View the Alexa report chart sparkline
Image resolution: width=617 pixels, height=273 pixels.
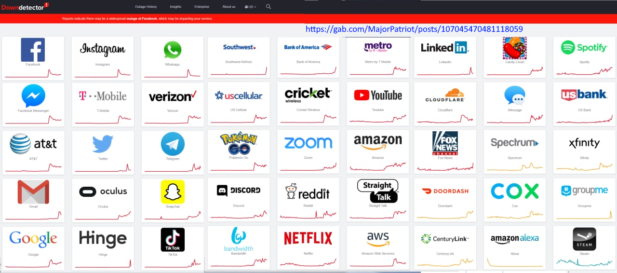point(515,263)
